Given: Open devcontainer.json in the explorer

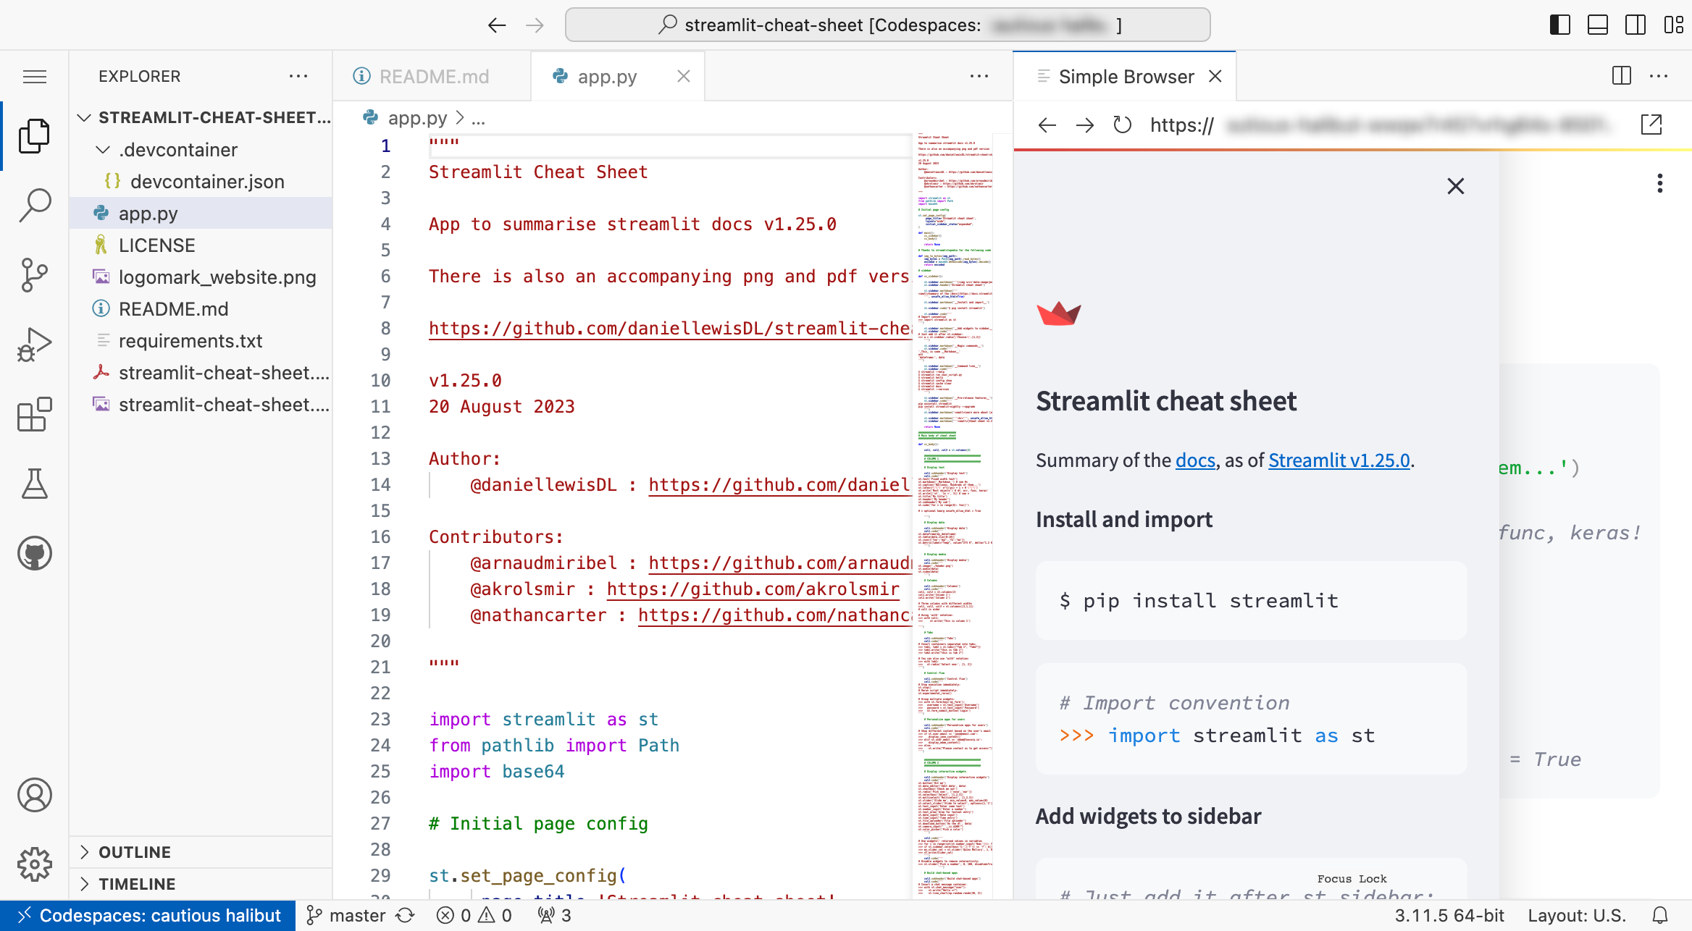Looking at the screenshot, I should point(201,182).
